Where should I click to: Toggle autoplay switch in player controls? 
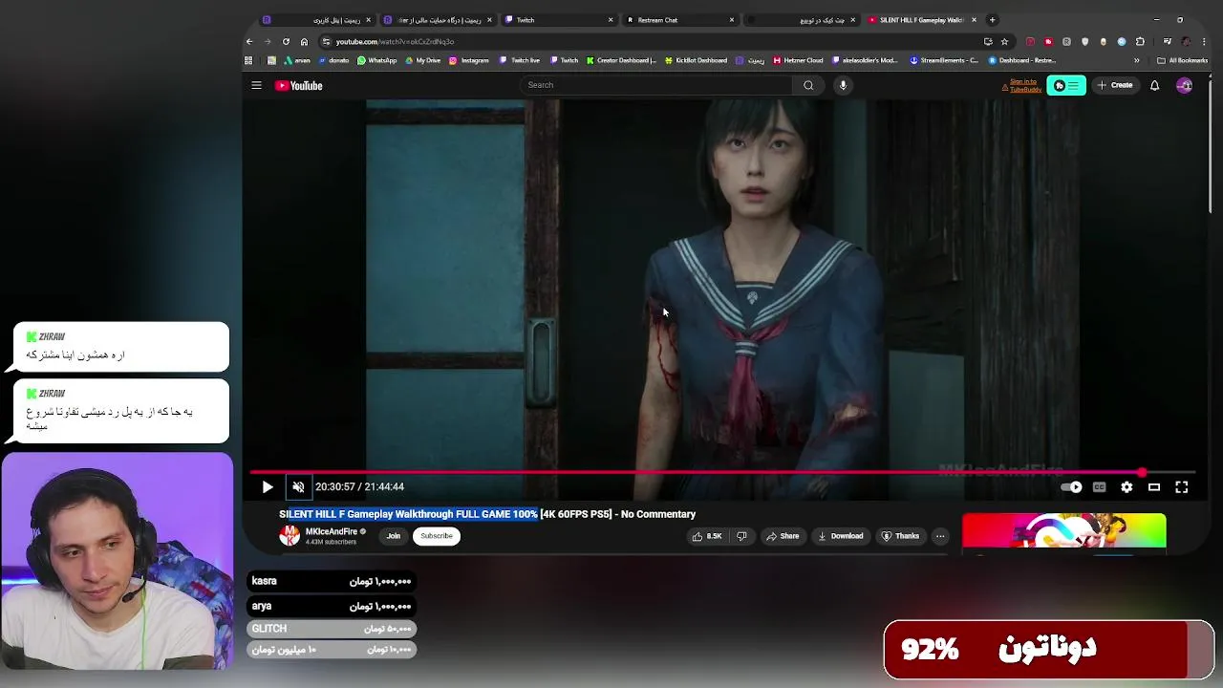(1072, 487)
